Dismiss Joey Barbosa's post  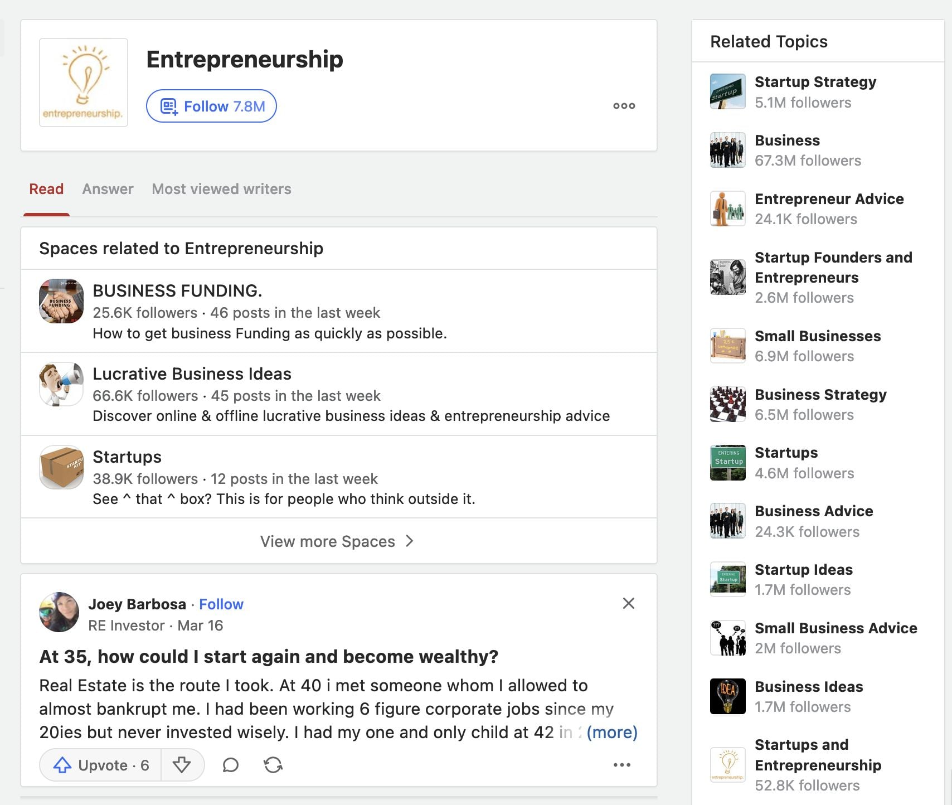(x=628, y=603)
